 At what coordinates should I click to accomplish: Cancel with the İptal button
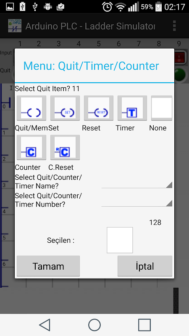click(145, 266)
